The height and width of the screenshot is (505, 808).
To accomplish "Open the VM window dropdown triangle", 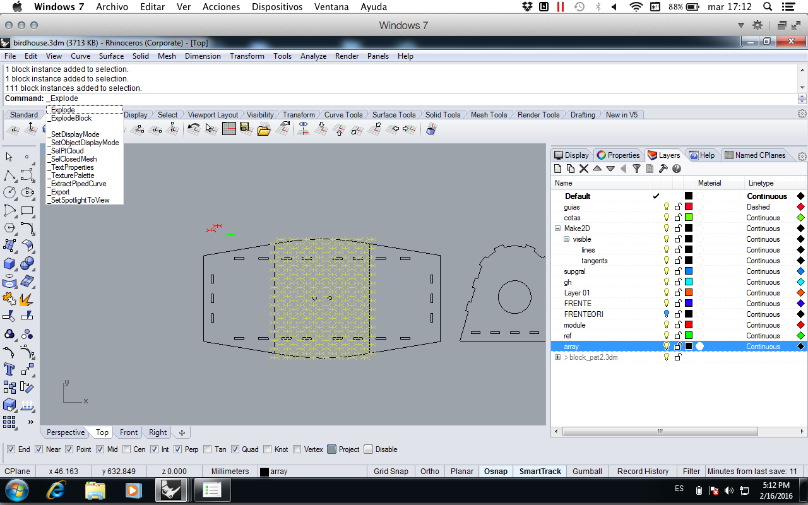I will pos(741,26).
